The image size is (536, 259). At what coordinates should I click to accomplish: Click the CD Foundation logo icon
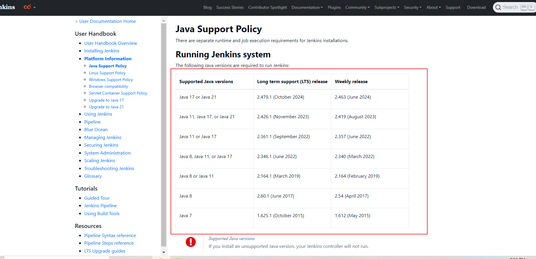tap(27, 7)
